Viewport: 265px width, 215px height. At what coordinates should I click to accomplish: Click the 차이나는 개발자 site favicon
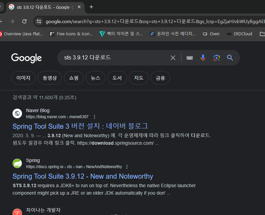coord(17,212)
